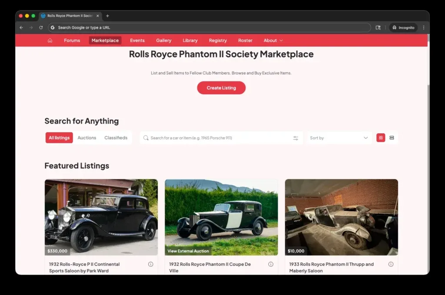The width and height of the screenshot is (445, 295).
Task: View info for Park Ward Sports Saloon
Action: 151,264
